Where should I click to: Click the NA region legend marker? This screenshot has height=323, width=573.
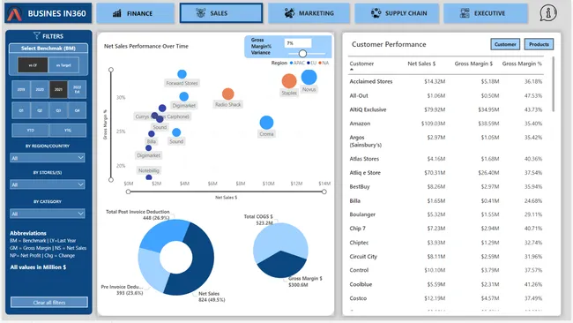(320, 63)
